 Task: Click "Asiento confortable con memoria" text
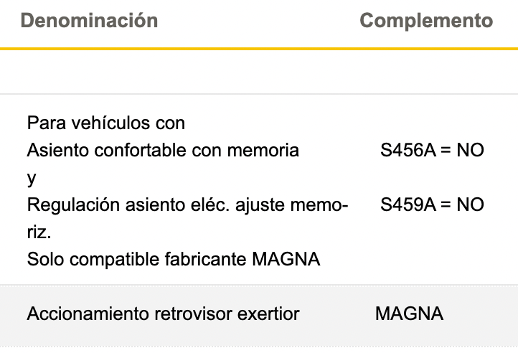coord(163,151)
